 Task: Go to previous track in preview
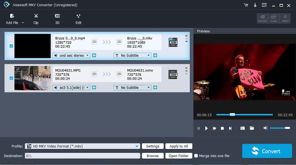point(199,128)
